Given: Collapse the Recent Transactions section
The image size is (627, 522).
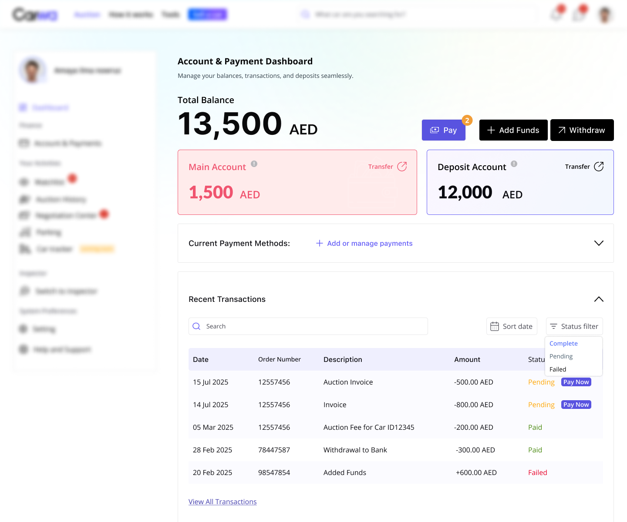Looking at the screenshot, I should [599, 299].
